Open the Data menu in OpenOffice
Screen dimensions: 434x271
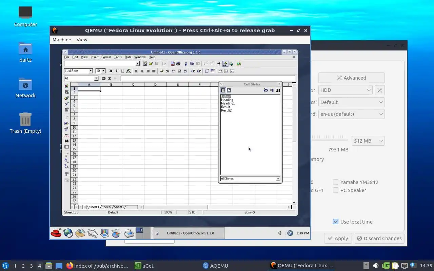coord(128,57)
